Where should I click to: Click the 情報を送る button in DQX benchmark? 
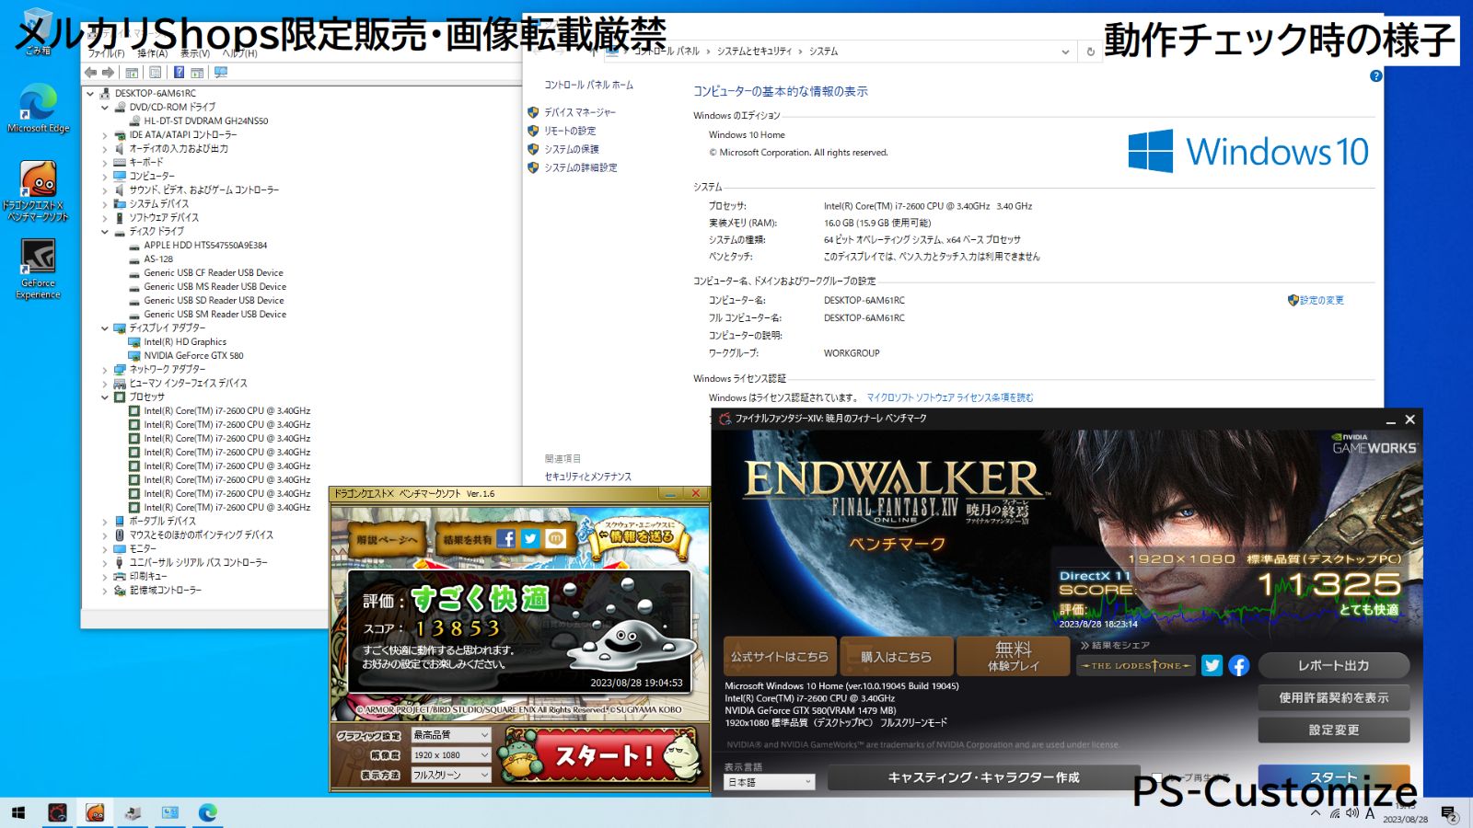click(640, 535)
